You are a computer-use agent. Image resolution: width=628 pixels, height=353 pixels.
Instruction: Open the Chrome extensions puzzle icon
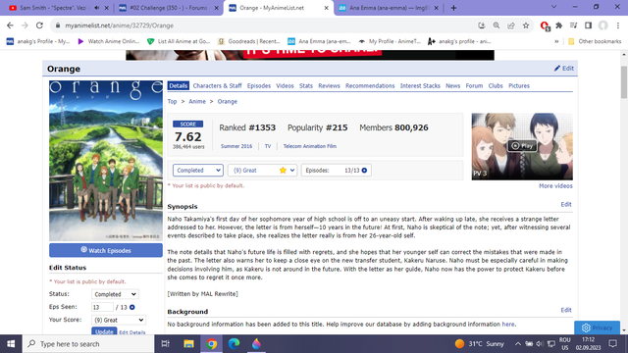[558, 25]
